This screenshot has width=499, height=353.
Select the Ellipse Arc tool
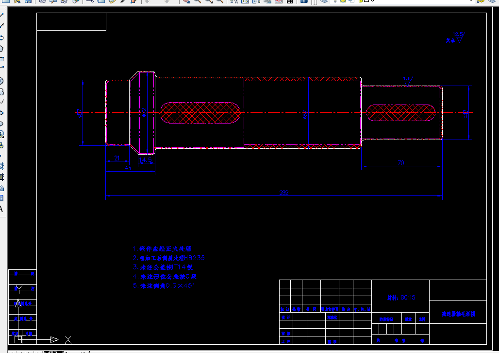[x=1, y=124]
